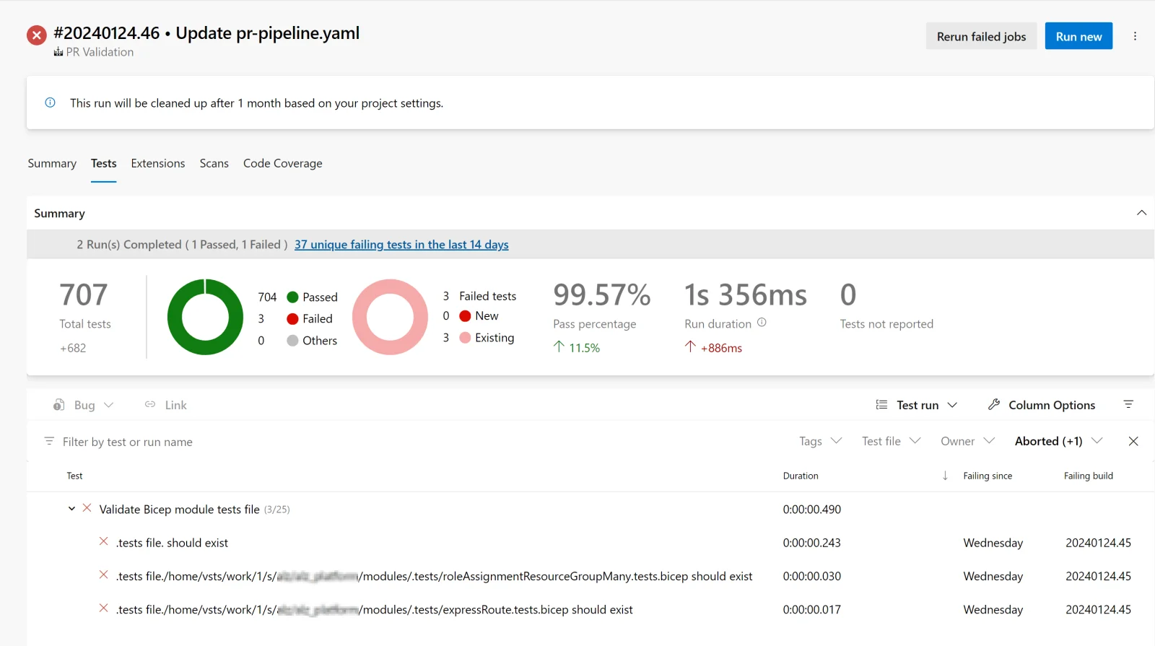
Task: Select the roleAssignmentResourceGroupMany.tests.bicep test row
Action: [x=590, y=576]
